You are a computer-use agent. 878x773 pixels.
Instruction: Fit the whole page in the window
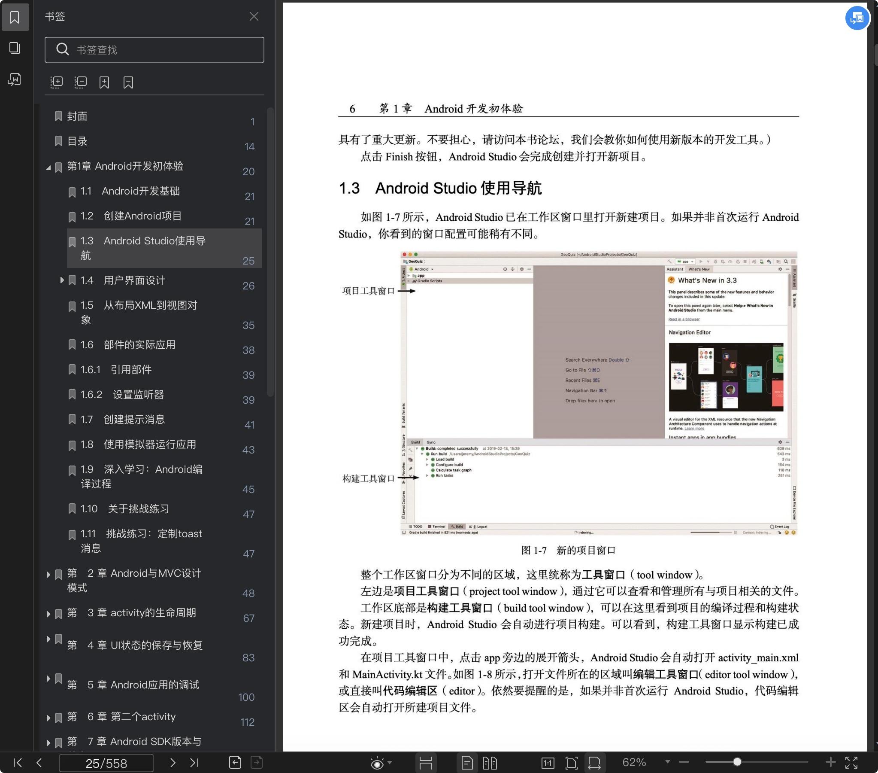[x=571, y=763]
